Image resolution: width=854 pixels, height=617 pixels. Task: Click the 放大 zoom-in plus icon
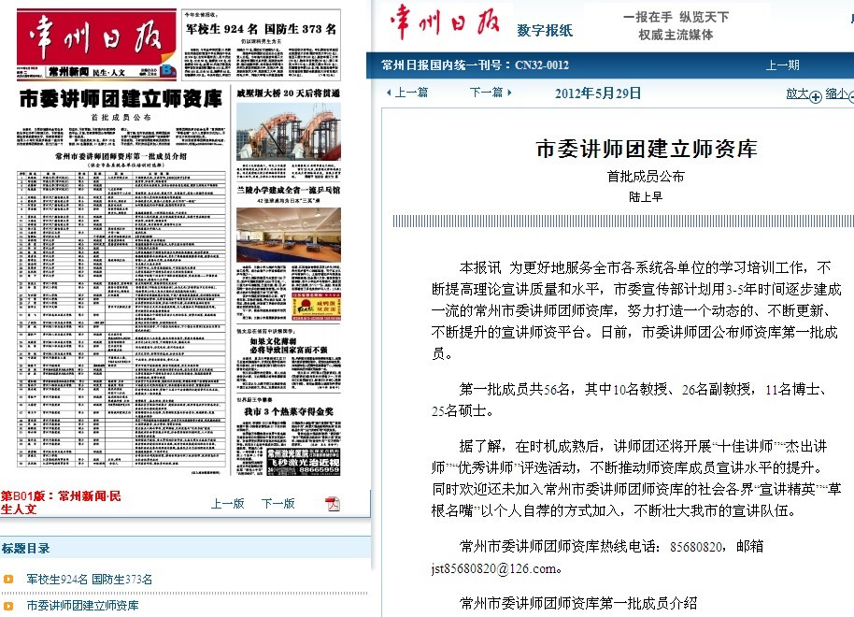[x=815, y=95]
